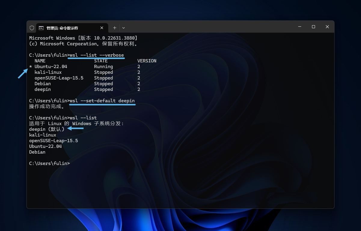Click the admin shield icon in tab bar

(32, 28)
